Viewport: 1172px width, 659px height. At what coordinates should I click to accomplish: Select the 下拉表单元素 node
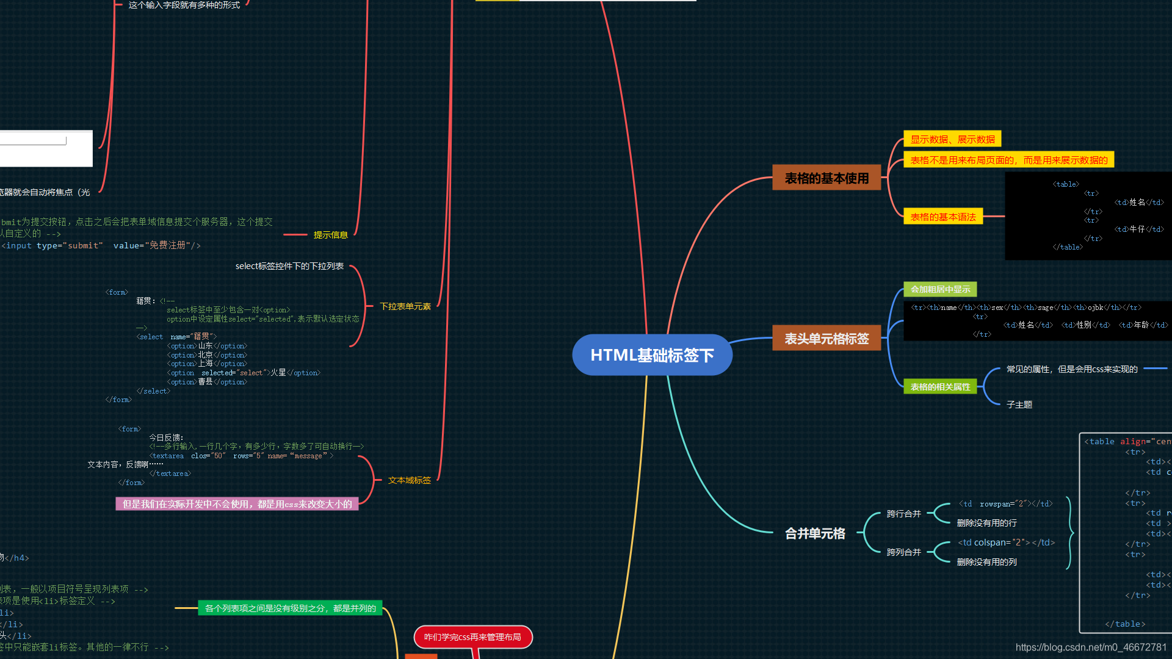click(405, 306)
